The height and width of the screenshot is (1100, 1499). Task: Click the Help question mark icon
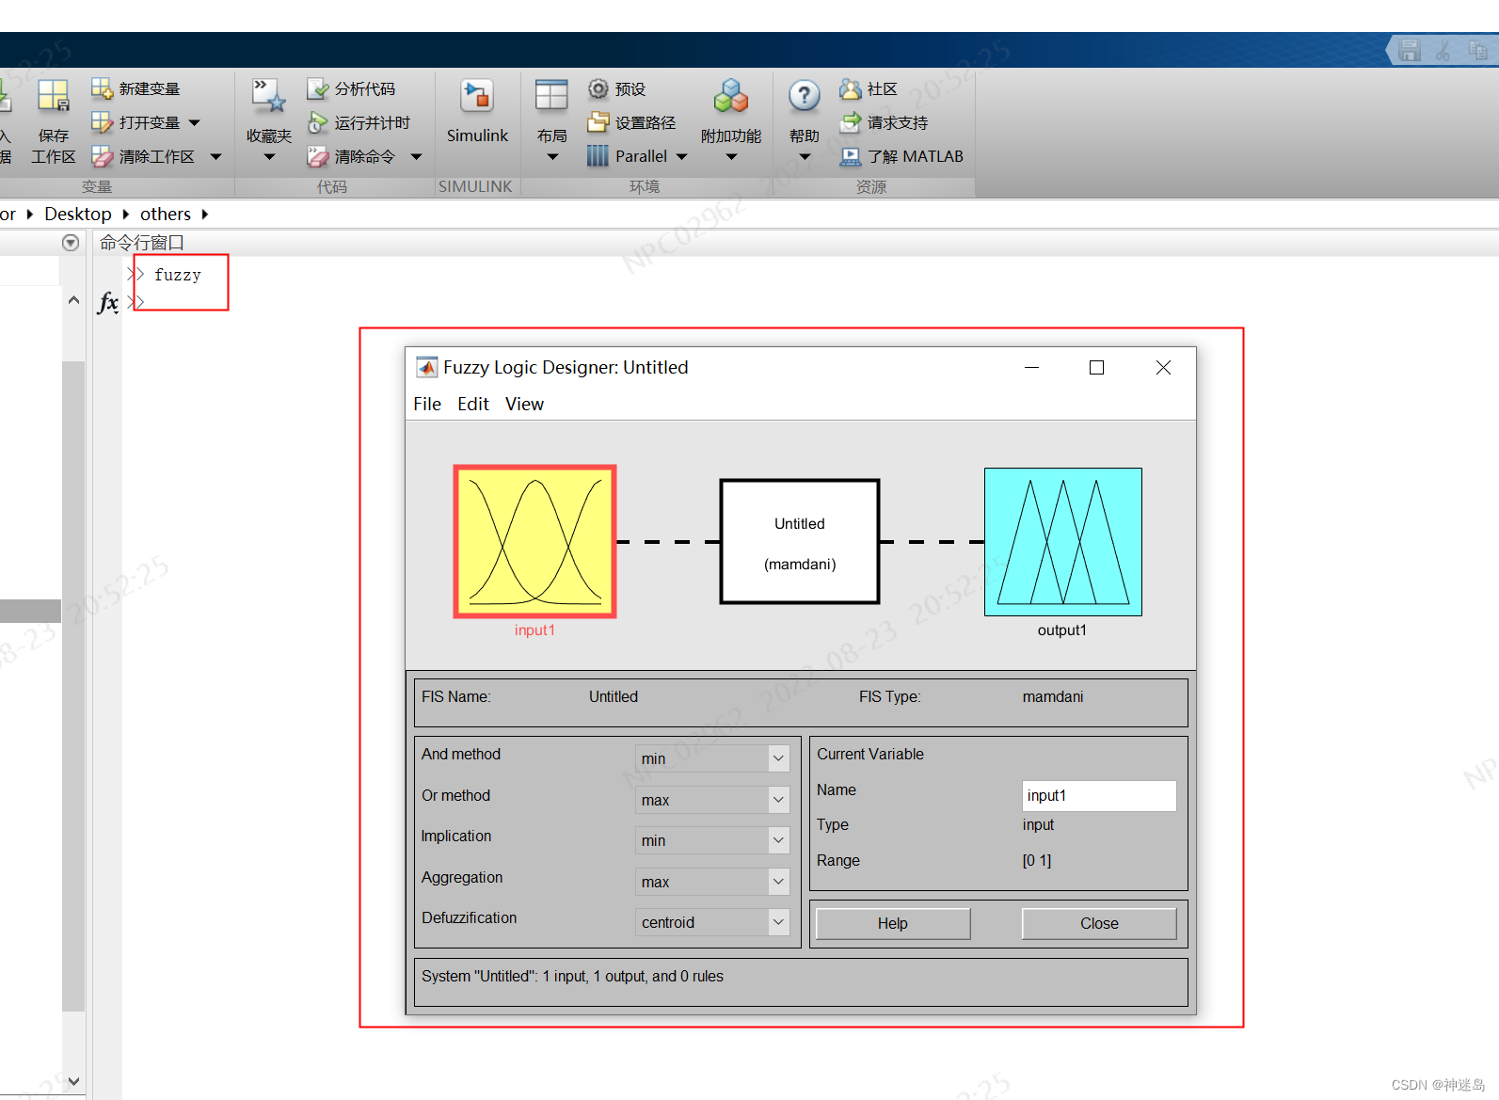coord(804,95)
